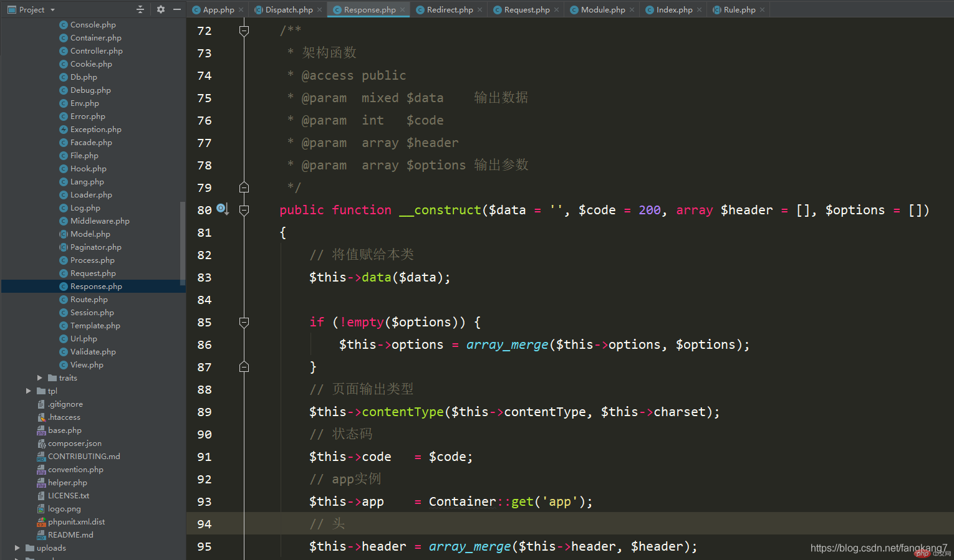The height and width of the screenshot is (560, 954).
Task: Hide the Project panel with minimize icon
Action: click(177, 9)
